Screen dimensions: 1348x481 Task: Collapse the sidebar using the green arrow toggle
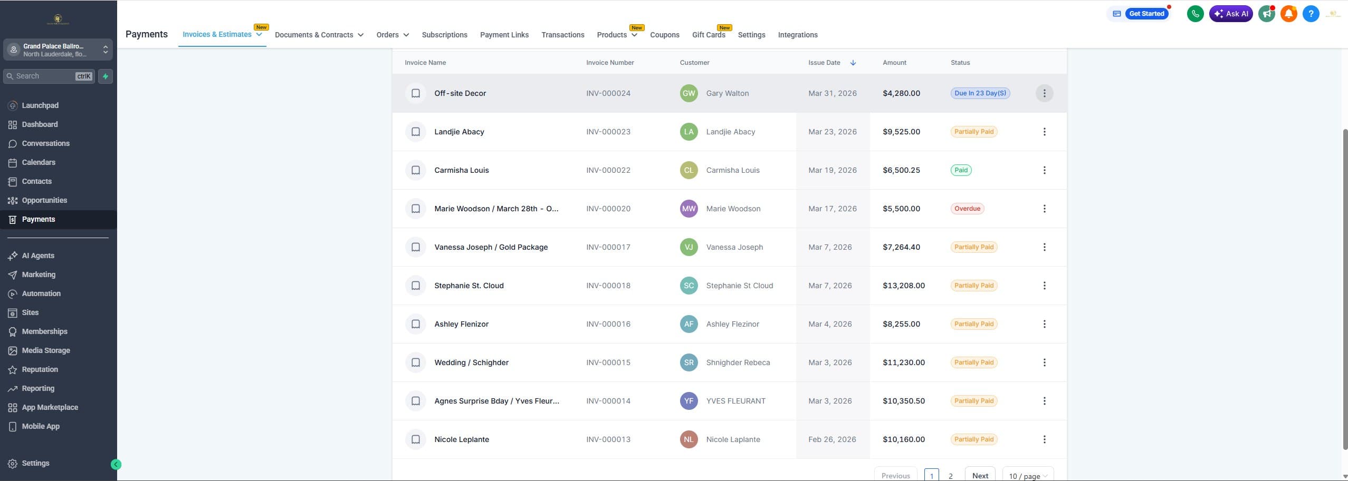tap(116, 464)
